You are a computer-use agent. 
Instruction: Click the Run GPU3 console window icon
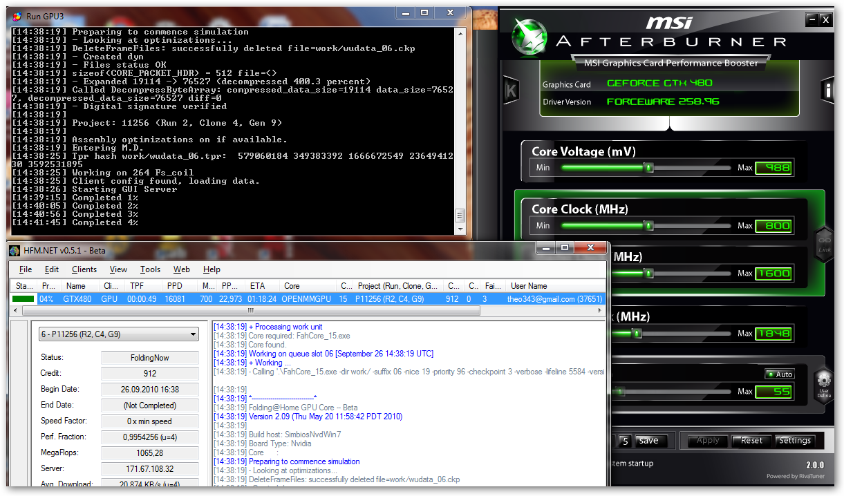tap(17, 16)
